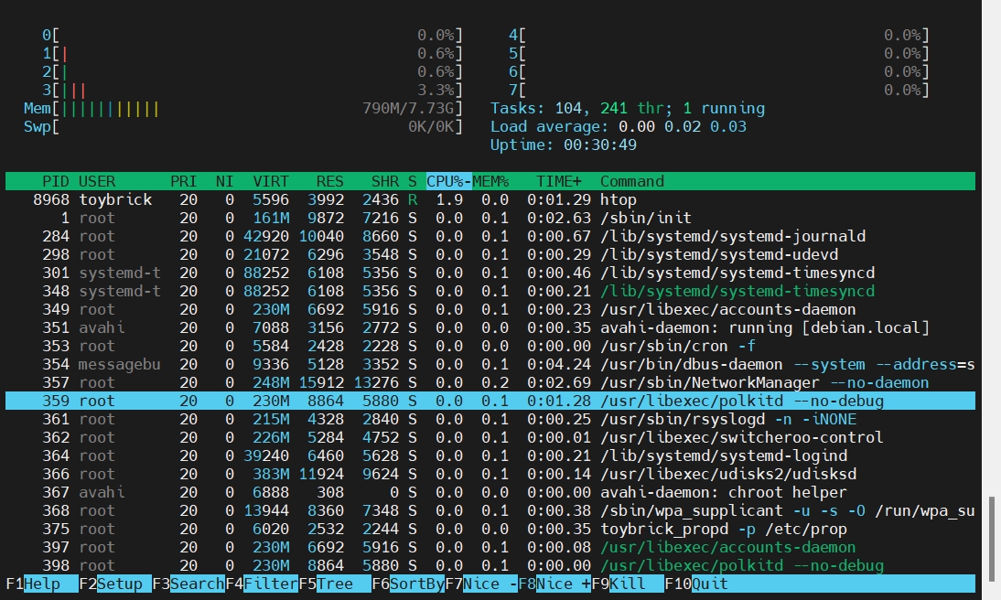
Task: Click the S state column header
Action: (x=413, y=181)
